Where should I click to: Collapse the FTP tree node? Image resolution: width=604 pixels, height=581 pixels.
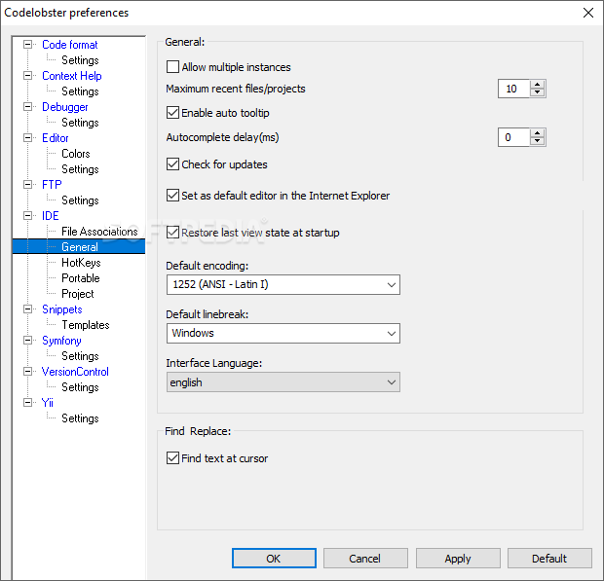[x=27, y=185]
